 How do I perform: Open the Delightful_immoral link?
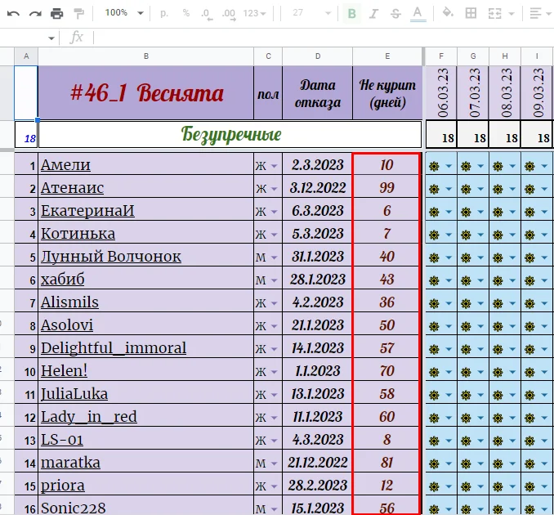coord(114,347)
